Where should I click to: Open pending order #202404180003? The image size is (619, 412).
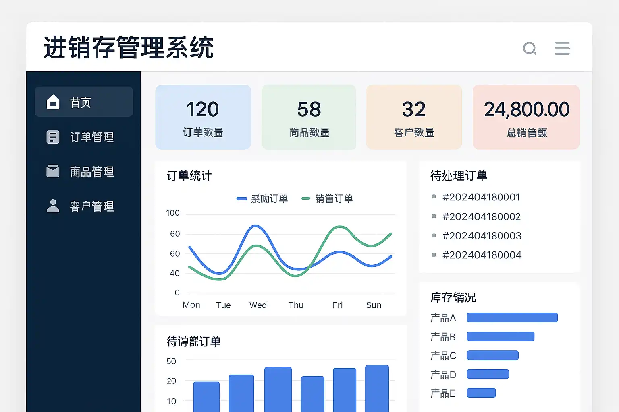click(x=482, y=236)
